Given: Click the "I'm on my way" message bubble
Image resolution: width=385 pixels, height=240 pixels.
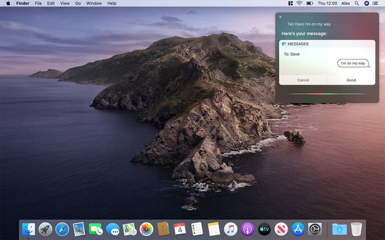Looking at the screenshot, I should [x=353, y=63].
